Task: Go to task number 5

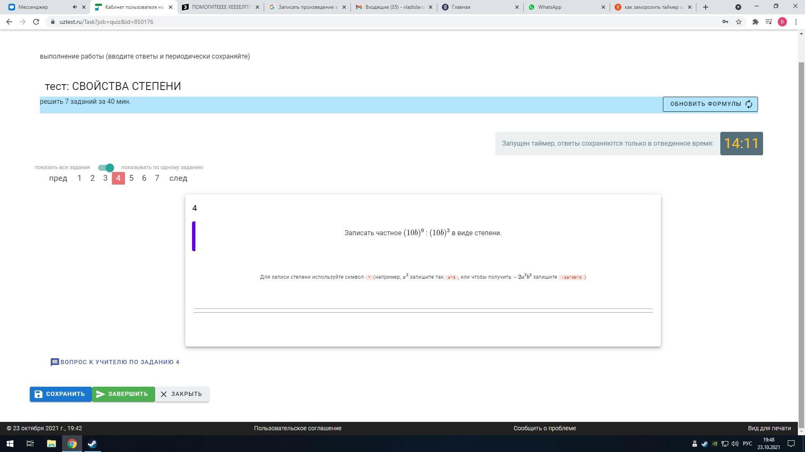Action: 131,178
